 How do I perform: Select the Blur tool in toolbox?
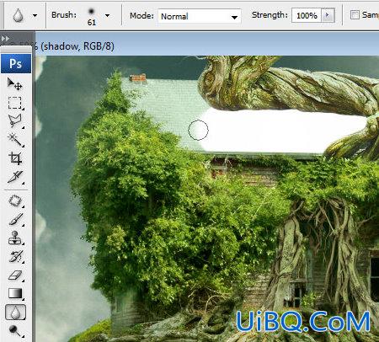click(x=16, y=313)
